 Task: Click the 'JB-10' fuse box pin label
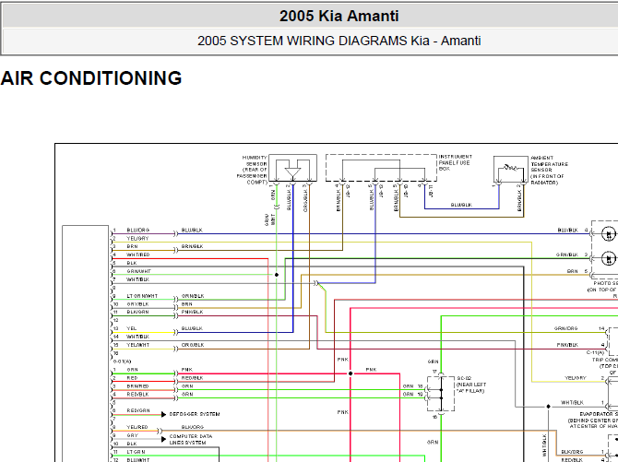[406, 191]
